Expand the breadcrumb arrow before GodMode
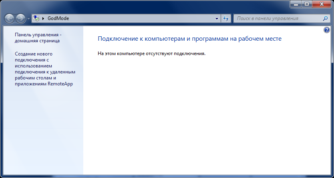 [x=43, y=18]
